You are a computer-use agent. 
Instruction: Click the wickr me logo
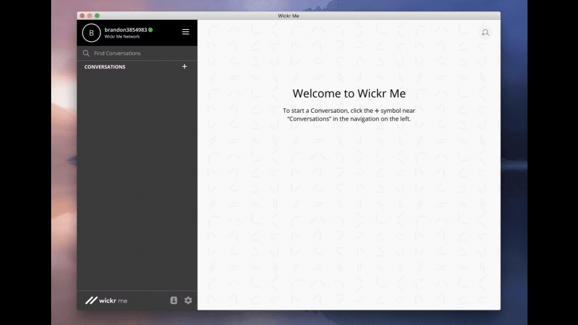106,300
